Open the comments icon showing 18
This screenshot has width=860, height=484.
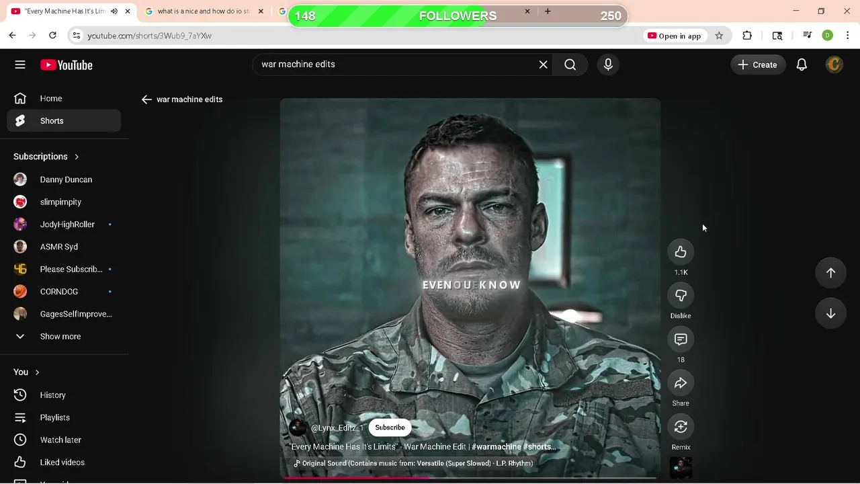click(x=681, y=339)
